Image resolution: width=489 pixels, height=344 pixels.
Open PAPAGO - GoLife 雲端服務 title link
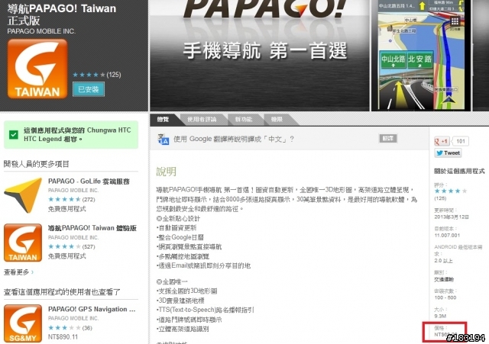coord(89,182)
